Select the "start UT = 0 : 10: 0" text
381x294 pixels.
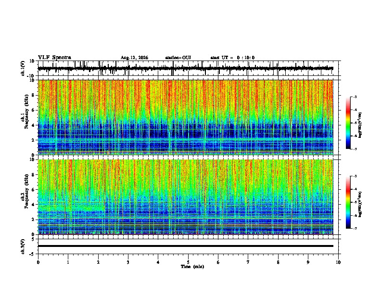pos(232,58)
